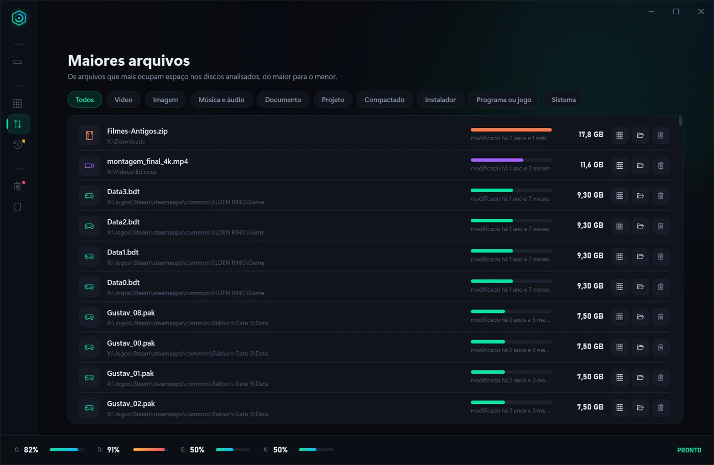The width and height of the screenshot is (714, 465).
Task: Open the app logo home icon
Action: (19, 18)
